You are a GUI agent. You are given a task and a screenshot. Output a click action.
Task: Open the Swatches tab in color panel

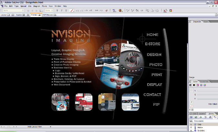point(204,82)
